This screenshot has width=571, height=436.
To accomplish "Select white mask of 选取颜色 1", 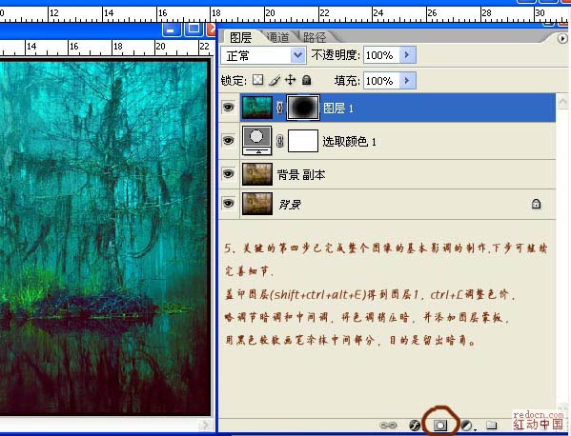I will pos(303,141).
